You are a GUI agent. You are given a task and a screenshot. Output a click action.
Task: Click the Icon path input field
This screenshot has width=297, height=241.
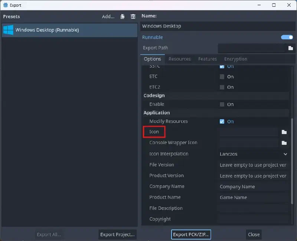pyautogui.click(x=249, y=132)
